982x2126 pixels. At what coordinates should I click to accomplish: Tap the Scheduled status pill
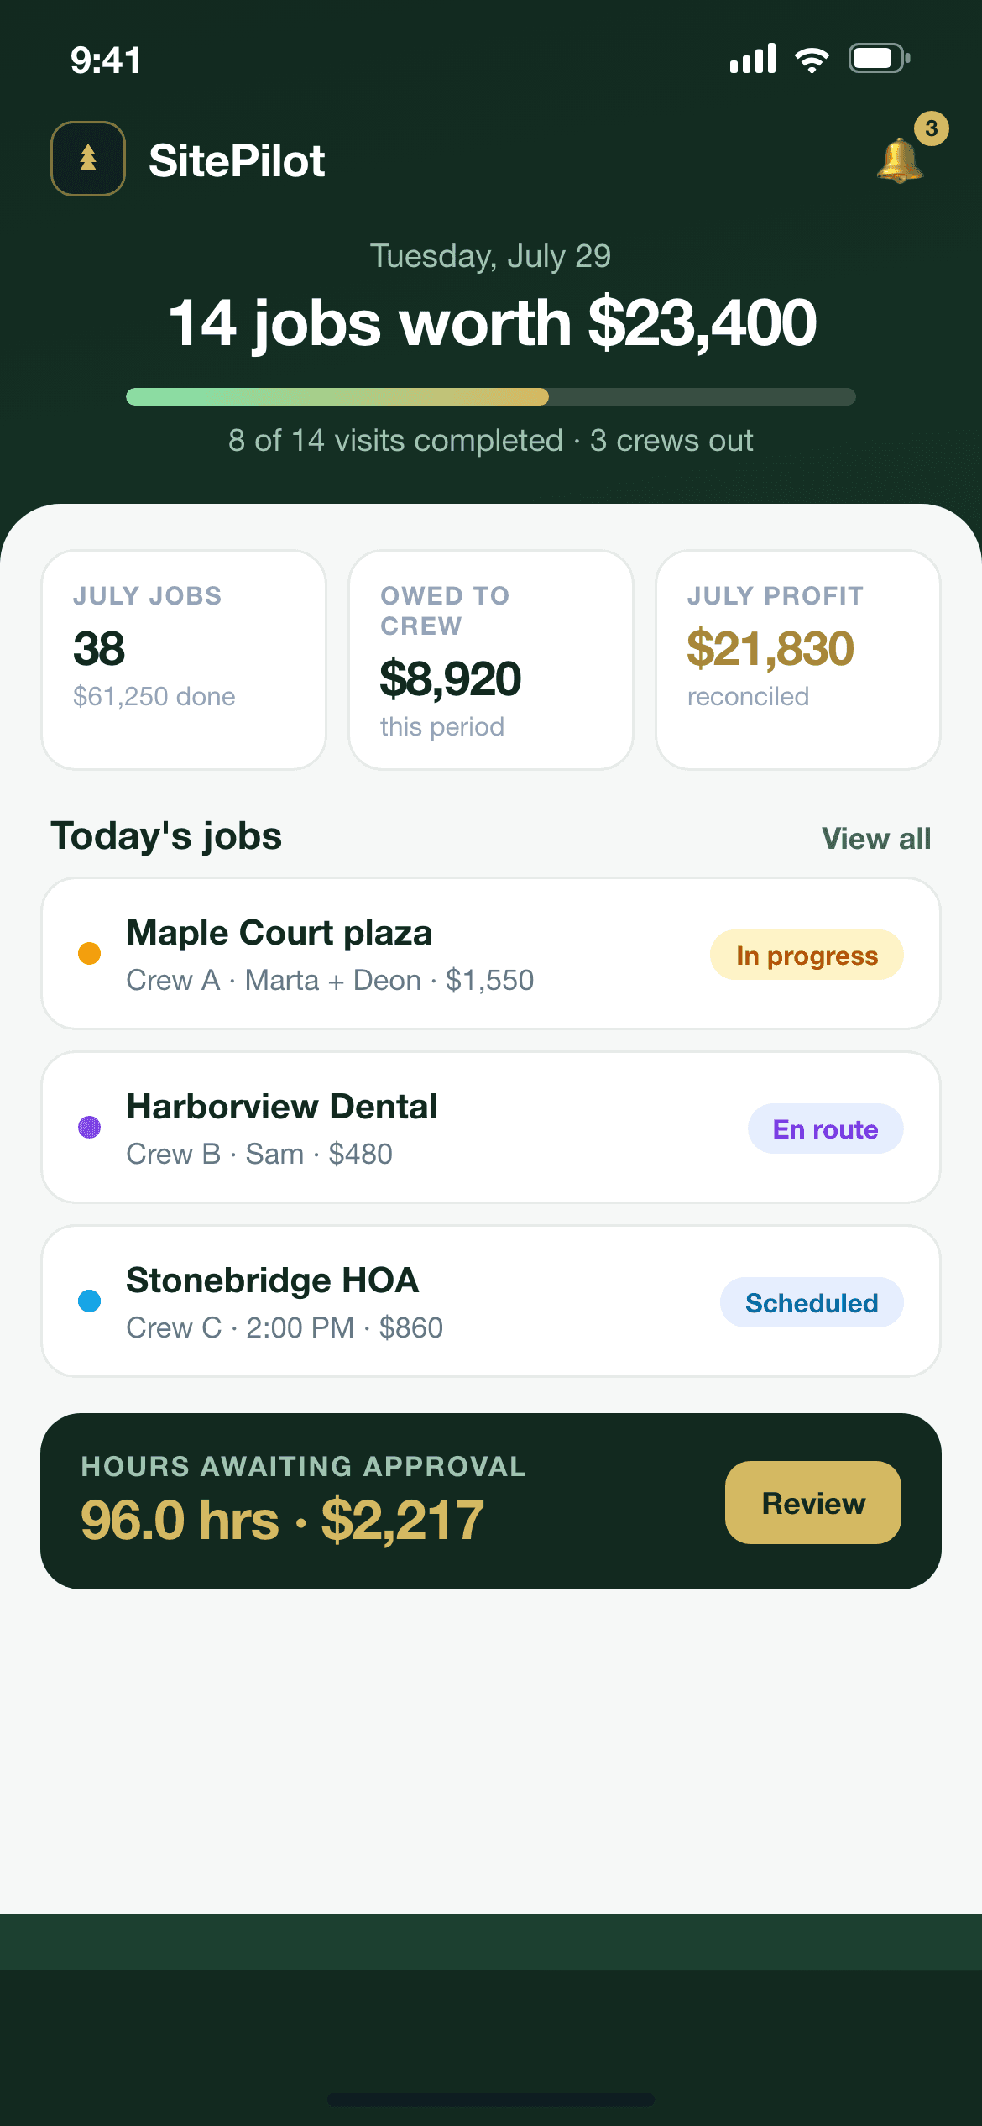tap(812, 1302)
